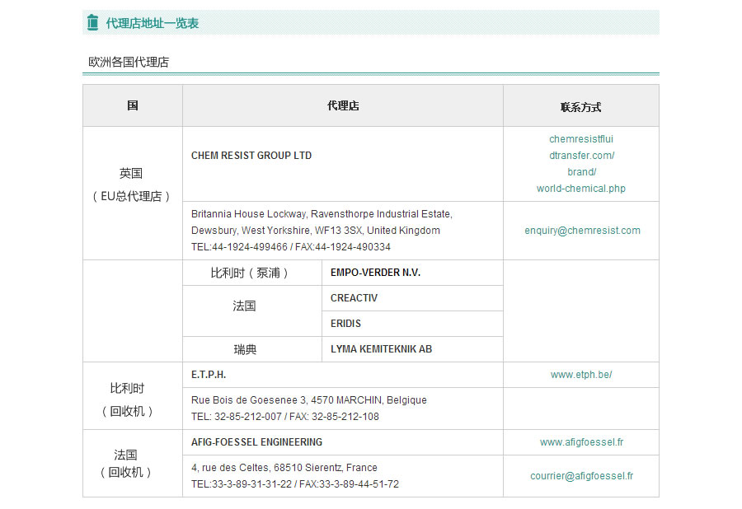Select the TEL:44-1924-499466 phone line

290,247
